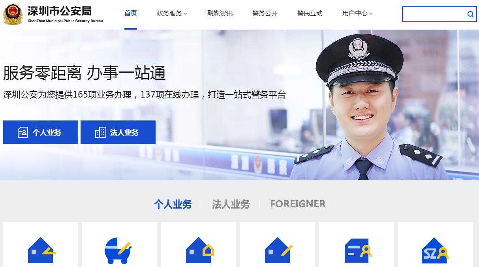Click the Shenzhen police badge logo
Screen dimensions: 479x267
[x=13, y=14]
